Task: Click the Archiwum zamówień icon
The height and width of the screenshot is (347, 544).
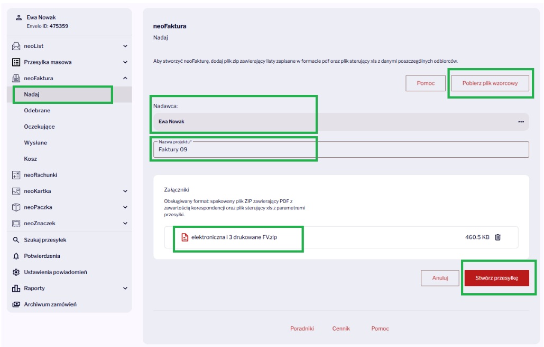Action: [x=16, y=304]
